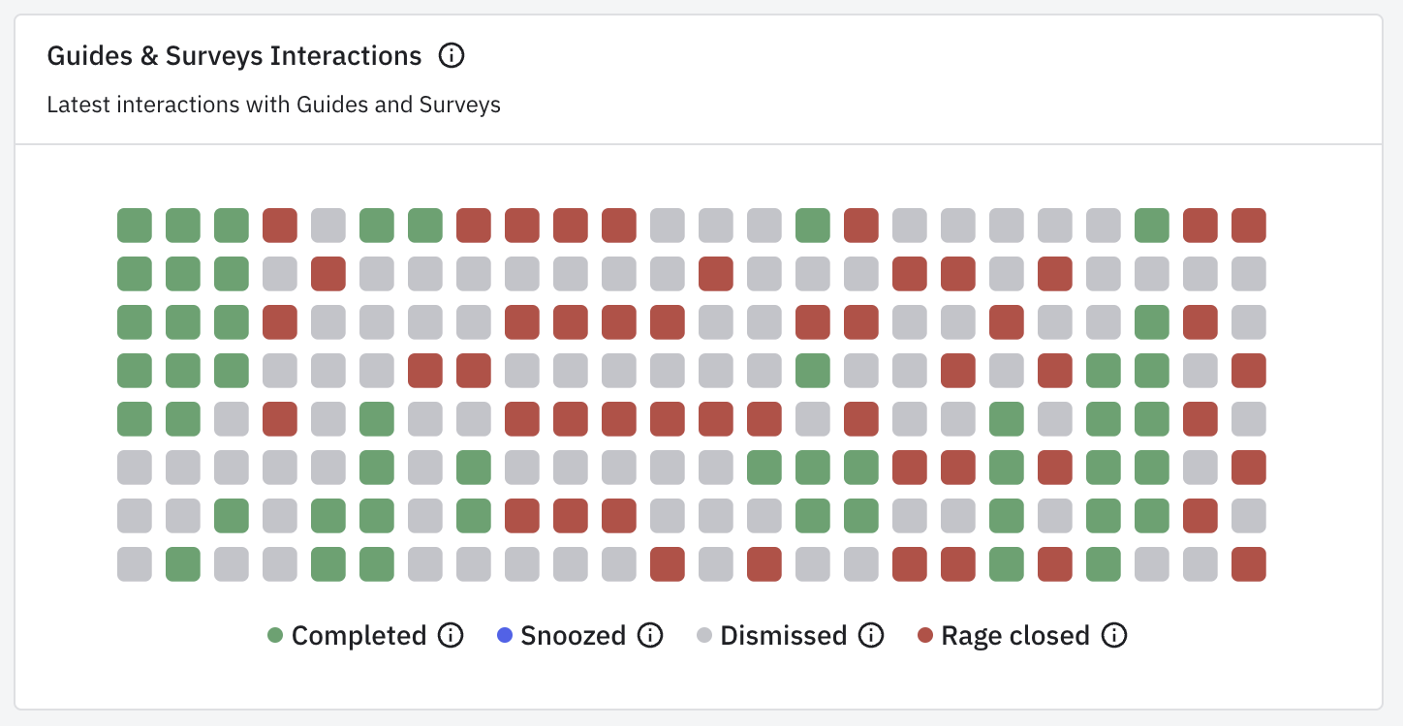Click the Latest interactions with Guides and Surveys subtitle
The image size is (1403, 726).
(x=273, y=105)
